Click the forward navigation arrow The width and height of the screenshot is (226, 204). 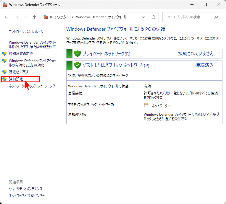coord(17,17)
